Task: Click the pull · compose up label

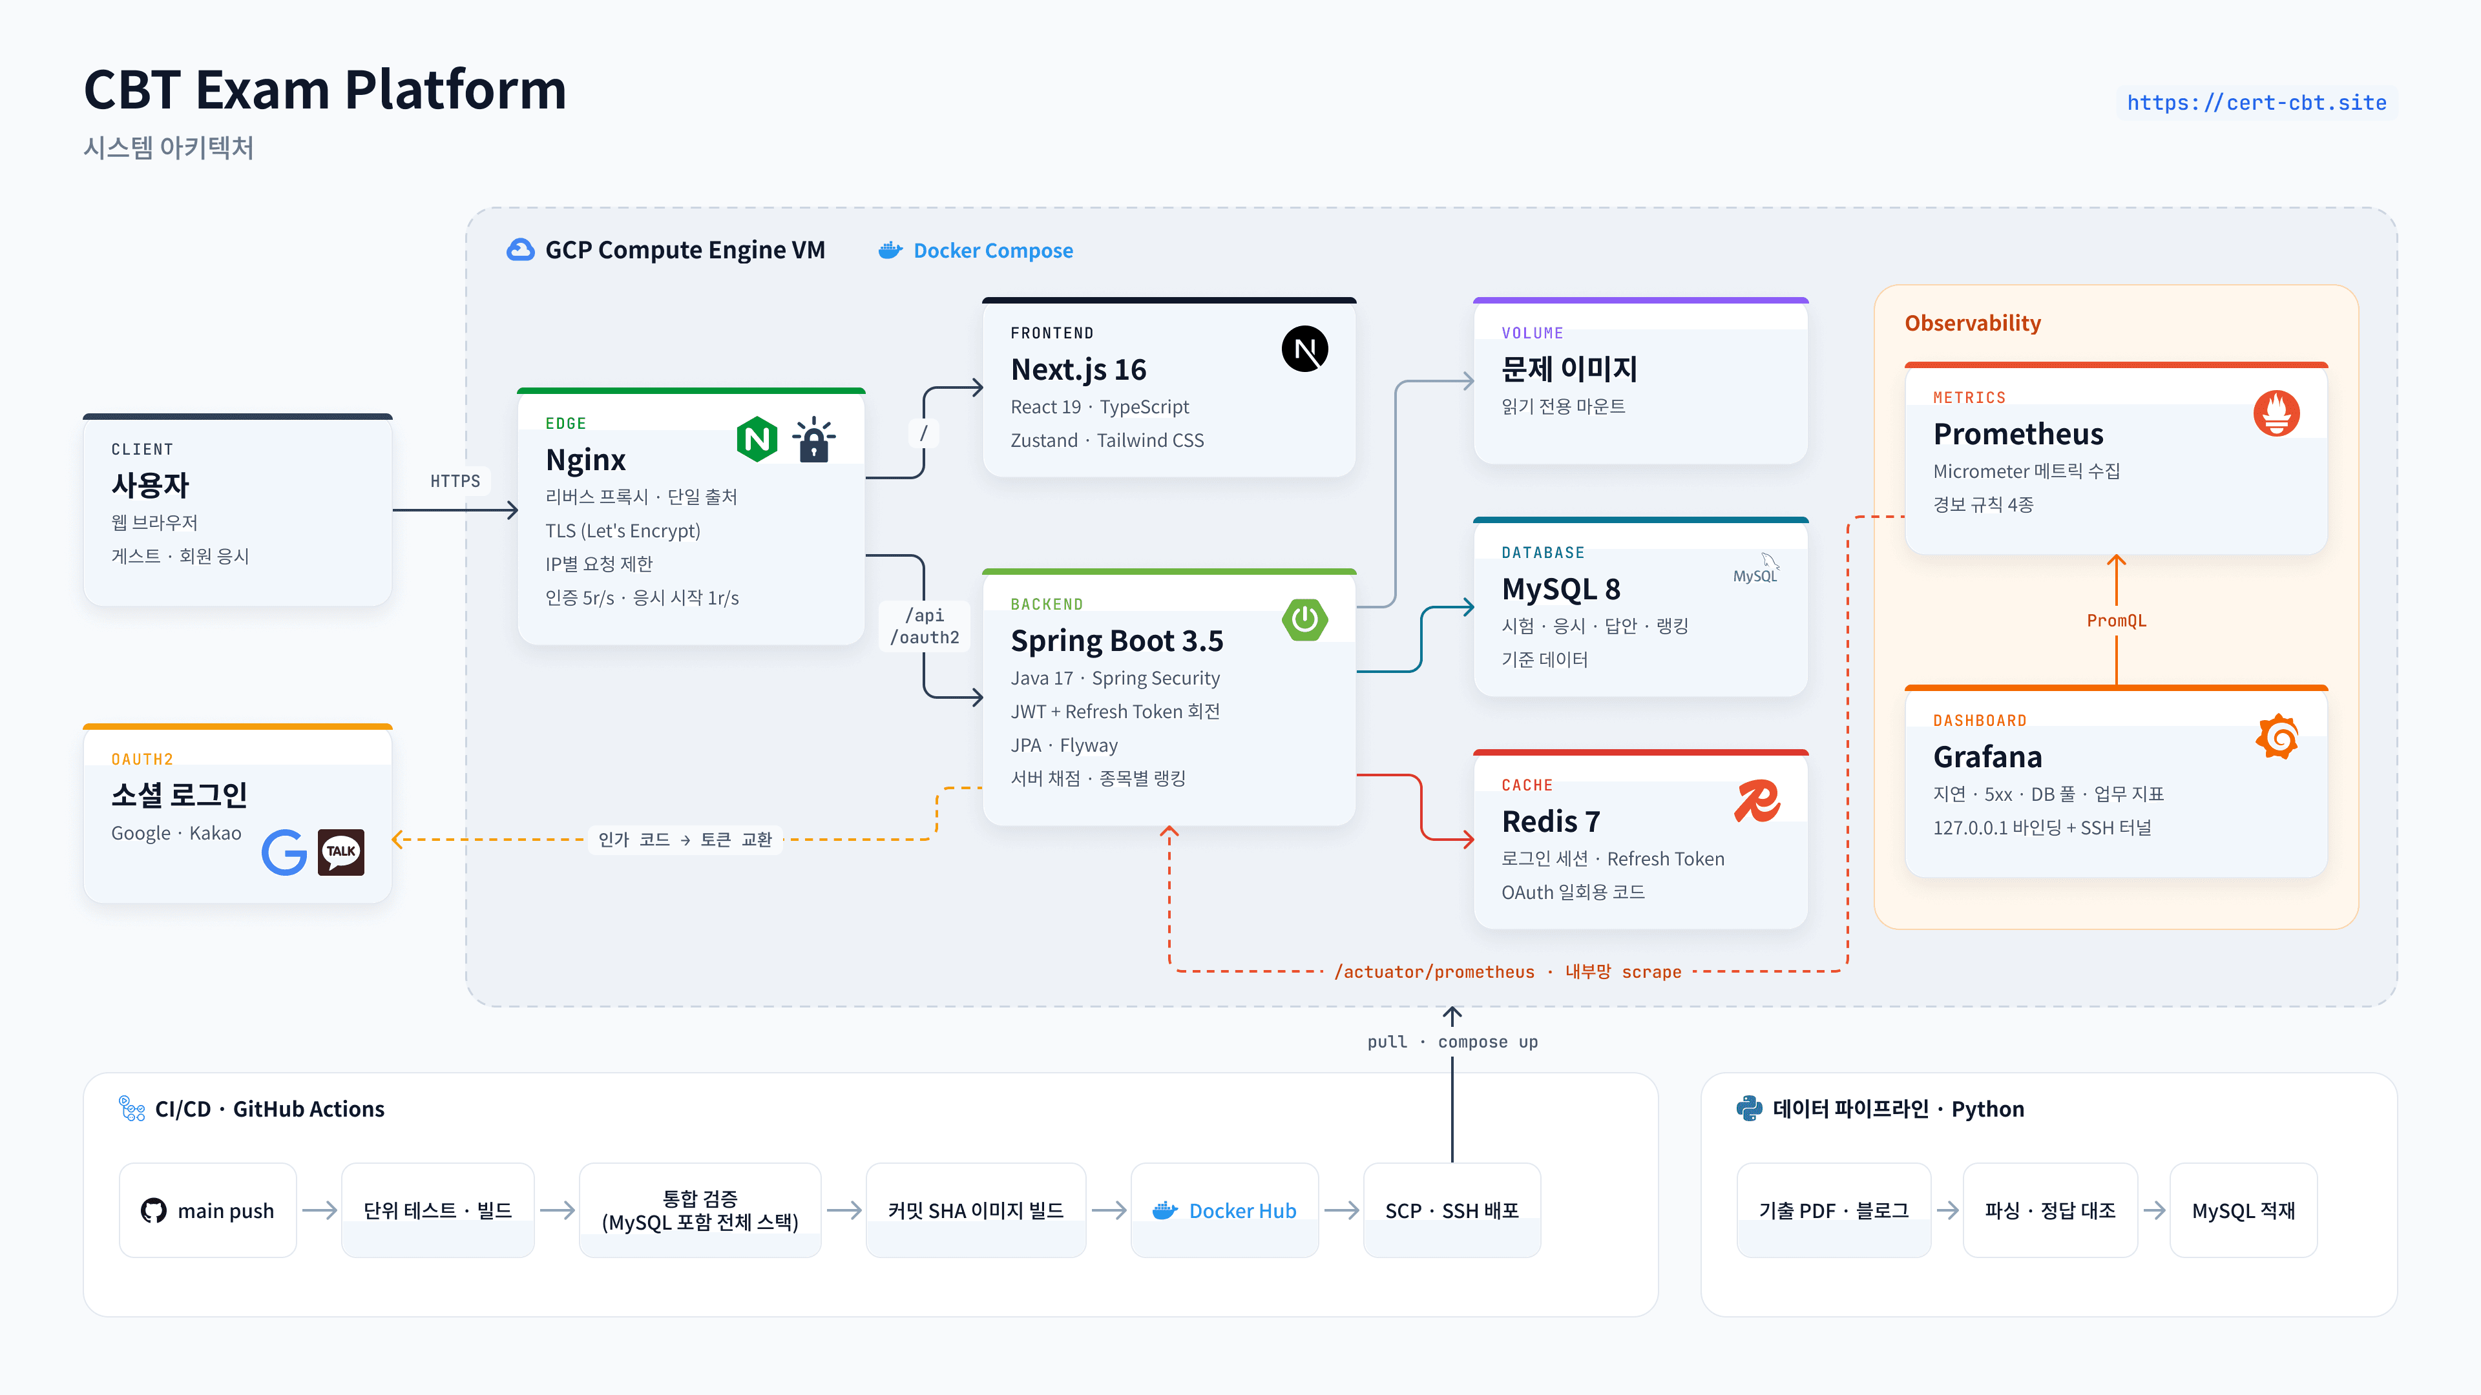Action: point(1452,1042)
